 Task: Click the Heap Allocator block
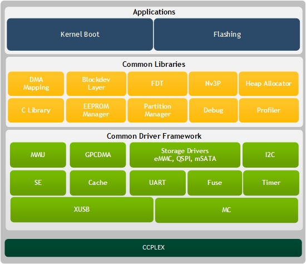point(269,84)
